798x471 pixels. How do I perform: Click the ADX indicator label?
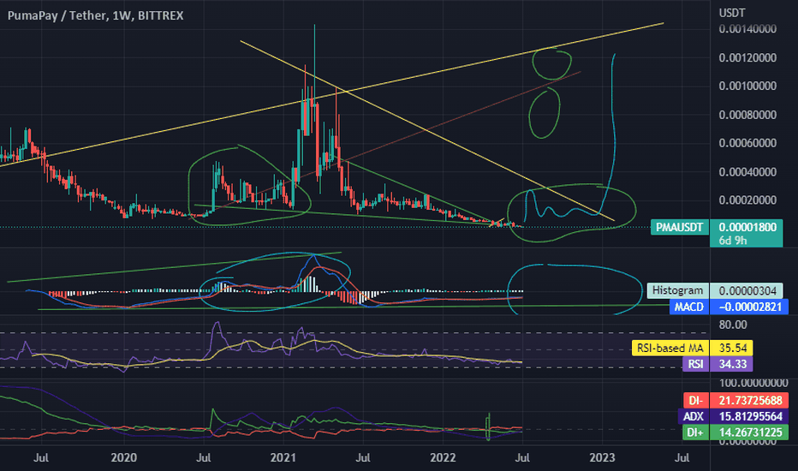(694, 416)
